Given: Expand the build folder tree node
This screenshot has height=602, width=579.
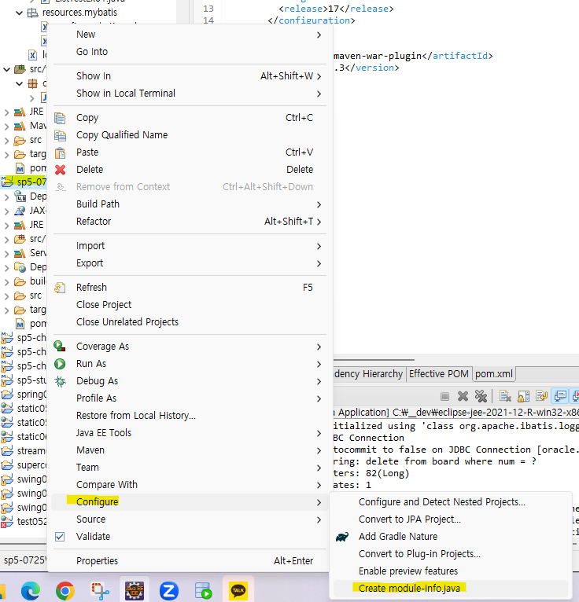Looking at the screenshot, I should (6, 282).
